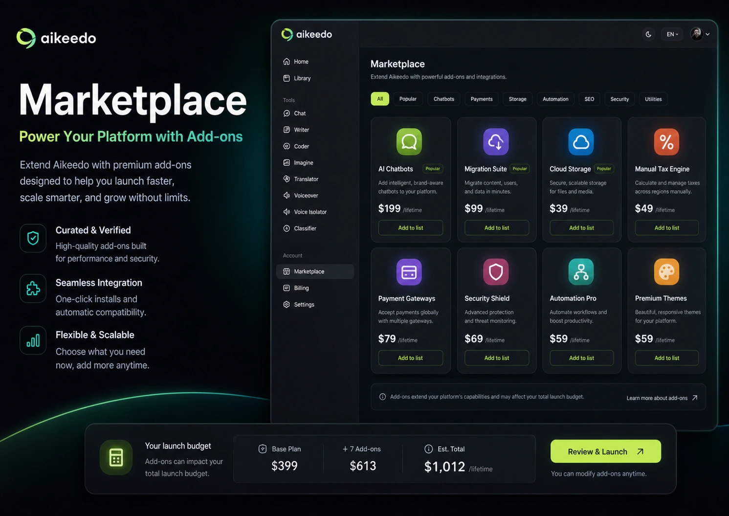
Task: Go to Billing page
Action: pyautogui.click(x=296, y=288)
